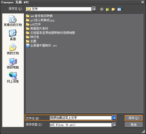The image size is (146, 134).
Task: Open 我最近的文档 in sidebar
Action: 13,21
